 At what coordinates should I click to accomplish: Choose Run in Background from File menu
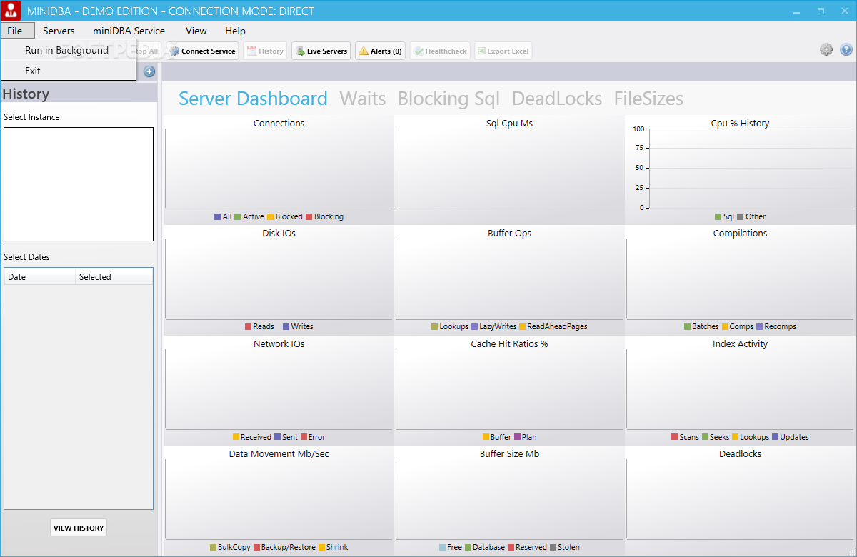click(x=68, y=50)
